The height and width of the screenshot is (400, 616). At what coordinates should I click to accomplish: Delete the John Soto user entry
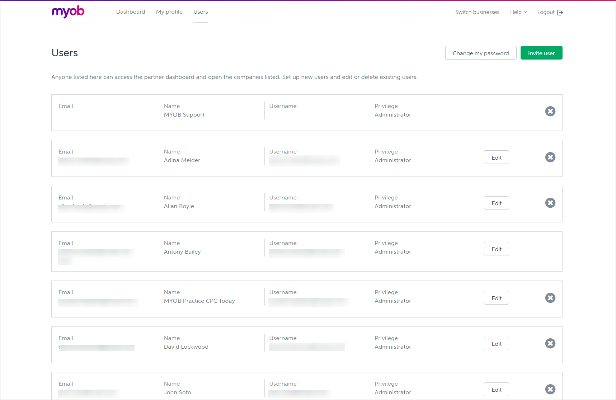coord(550,389)
